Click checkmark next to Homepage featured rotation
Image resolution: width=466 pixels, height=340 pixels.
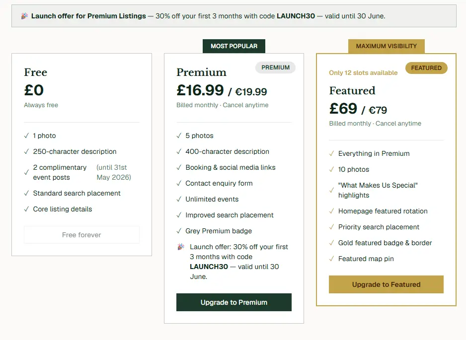point(332,211)
